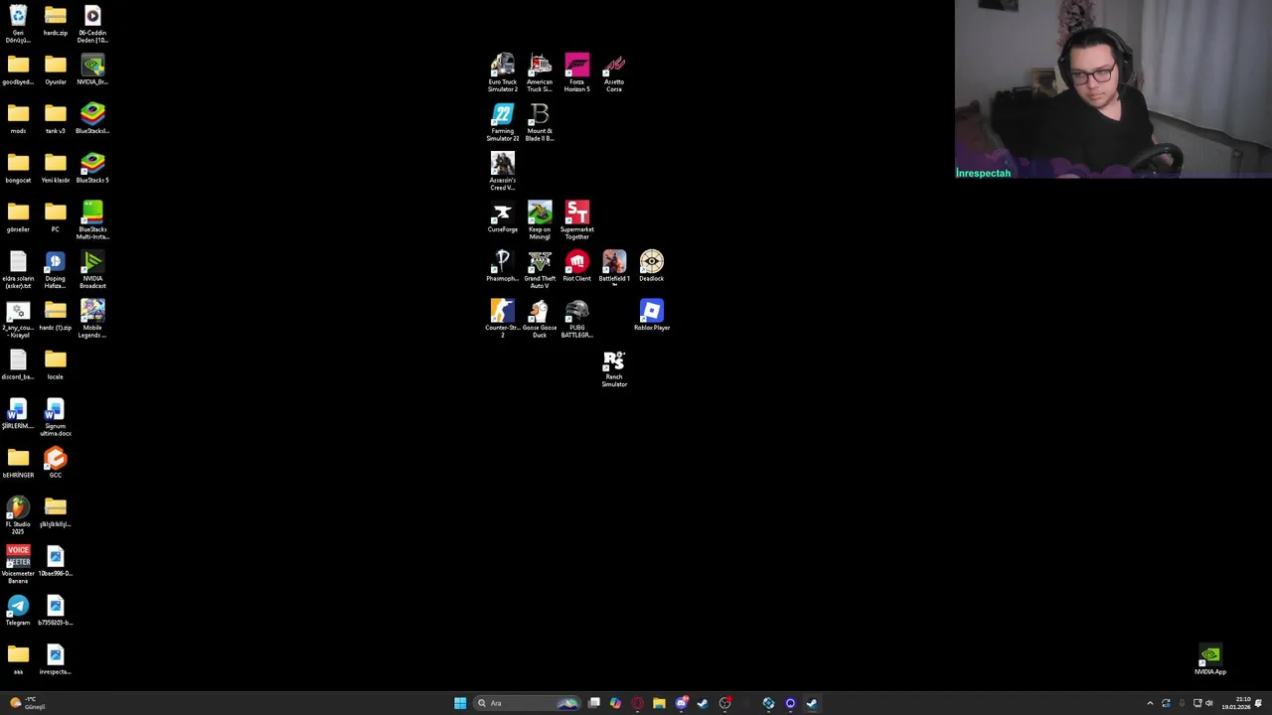This screenshot has width=1272, height=715.
Task: Open File Explorer from the taskbar
Action: (659, 703)
